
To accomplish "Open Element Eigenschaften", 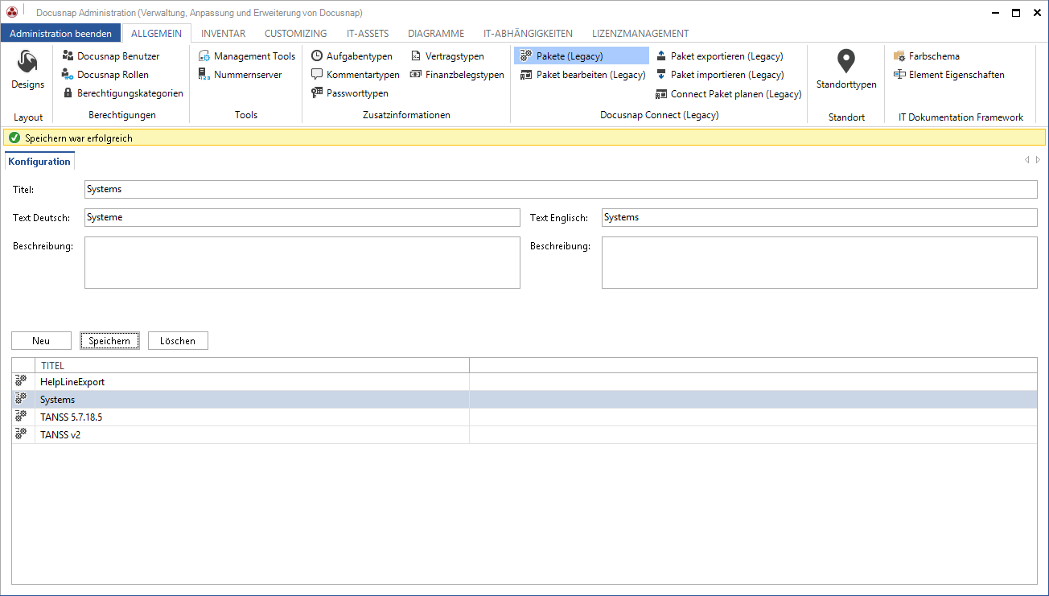I will pyautogui.click(x=949, y=75).
